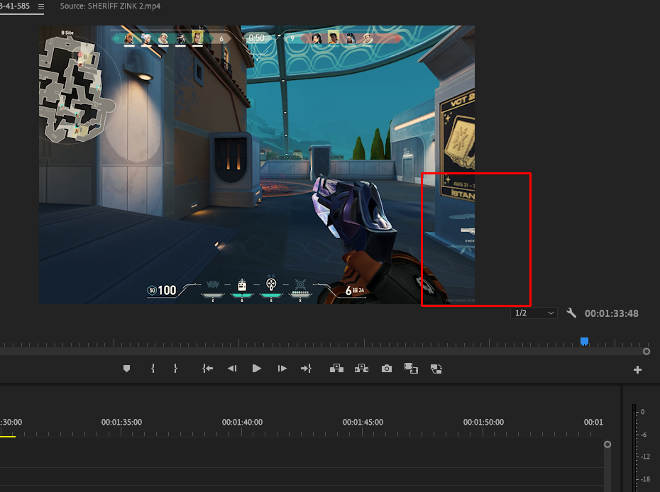Play the source clip
The image size is (660, 492).
257,369
